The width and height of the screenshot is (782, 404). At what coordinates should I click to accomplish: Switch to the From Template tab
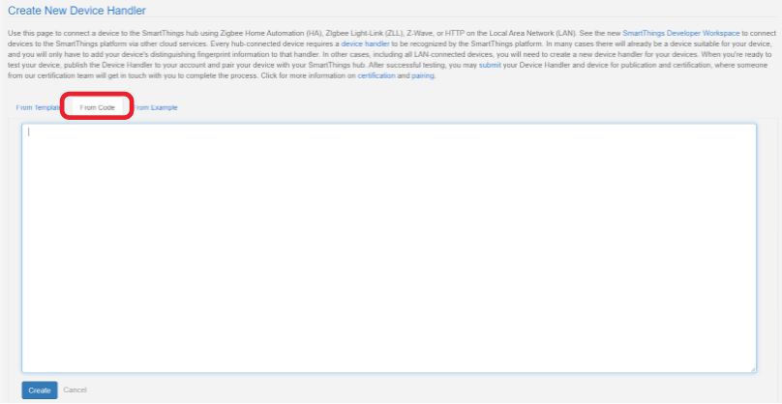point(39,107)
